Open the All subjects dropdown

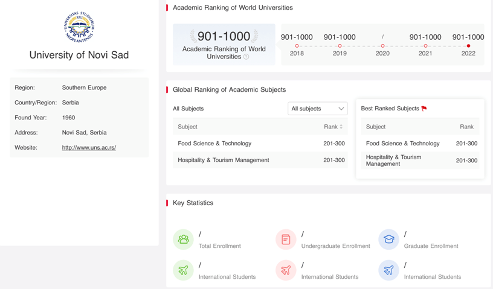click(318, 109)
